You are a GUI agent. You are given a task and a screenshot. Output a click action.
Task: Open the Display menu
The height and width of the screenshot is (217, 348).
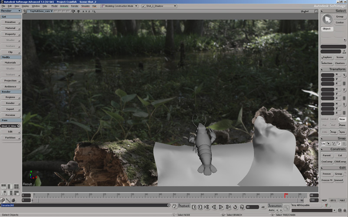coord(25,6)
